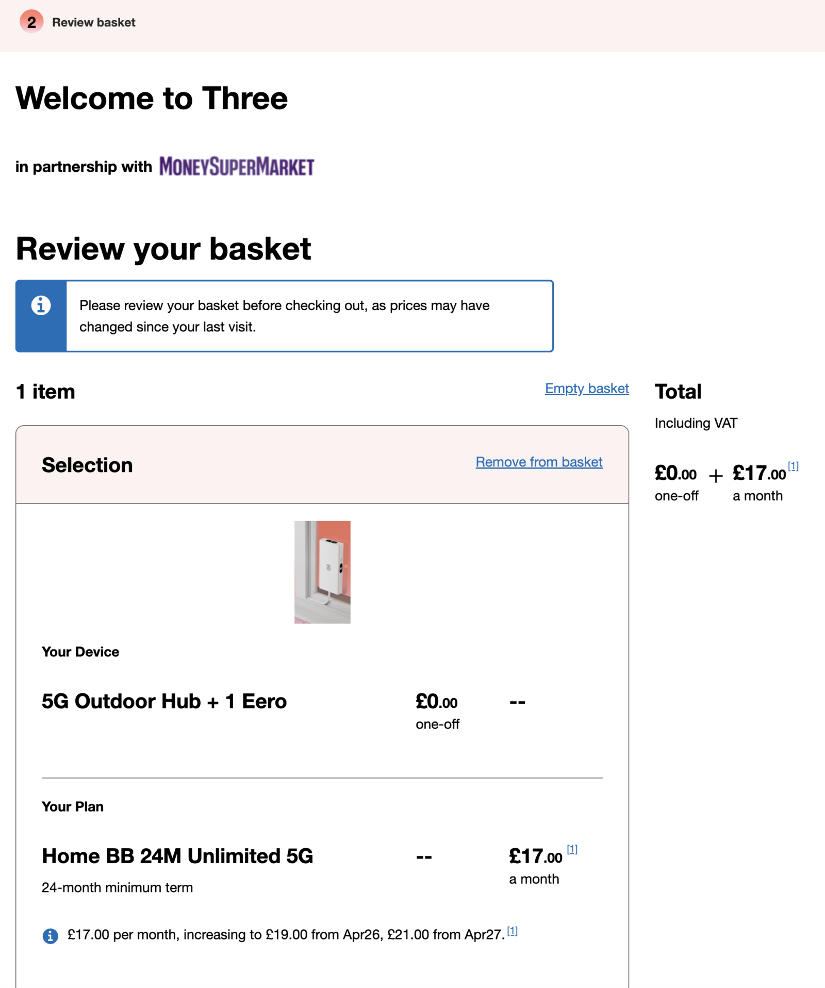Click the "Total" summary heading
The height and width of the screenshot is (988, 825).
678,392
